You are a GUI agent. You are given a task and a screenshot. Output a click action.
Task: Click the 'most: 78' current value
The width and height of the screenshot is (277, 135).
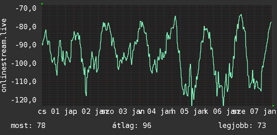pyautogui.click(x=28, y=126)
